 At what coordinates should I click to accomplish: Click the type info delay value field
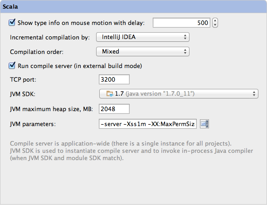point(181,23)
